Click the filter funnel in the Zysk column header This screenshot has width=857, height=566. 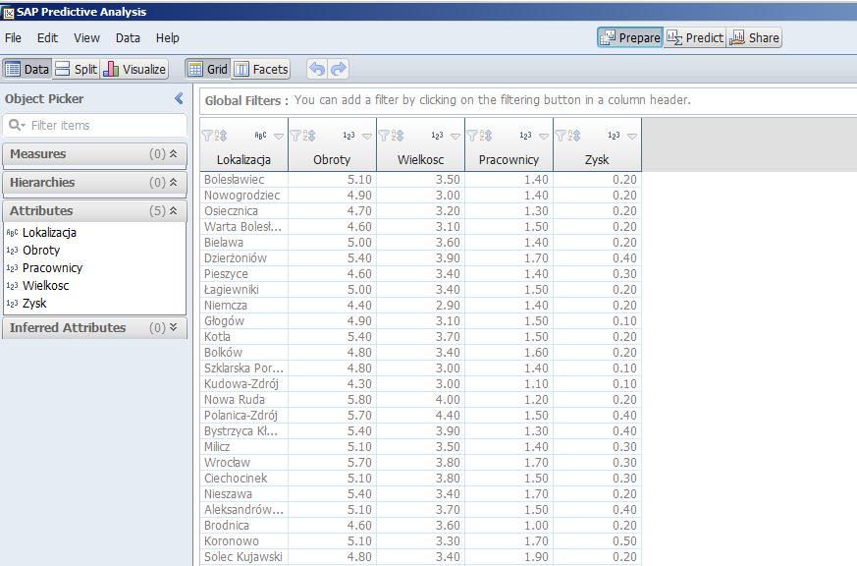(x=562, y=136)
